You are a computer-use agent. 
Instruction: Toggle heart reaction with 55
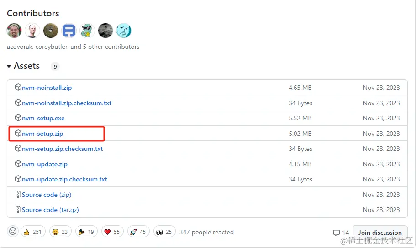click(112, 232)
